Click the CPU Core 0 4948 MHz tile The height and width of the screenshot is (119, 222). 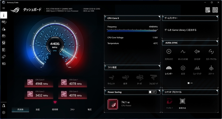click(x=39, y=82)
